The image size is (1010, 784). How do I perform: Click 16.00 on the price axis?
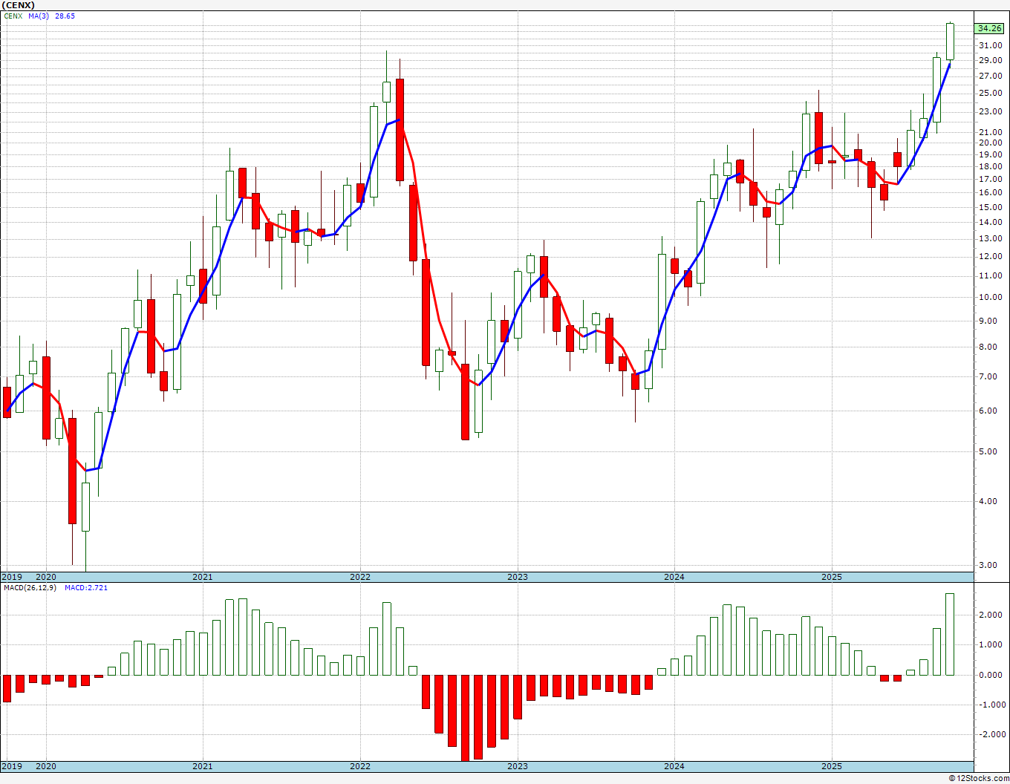pos(991,192)
